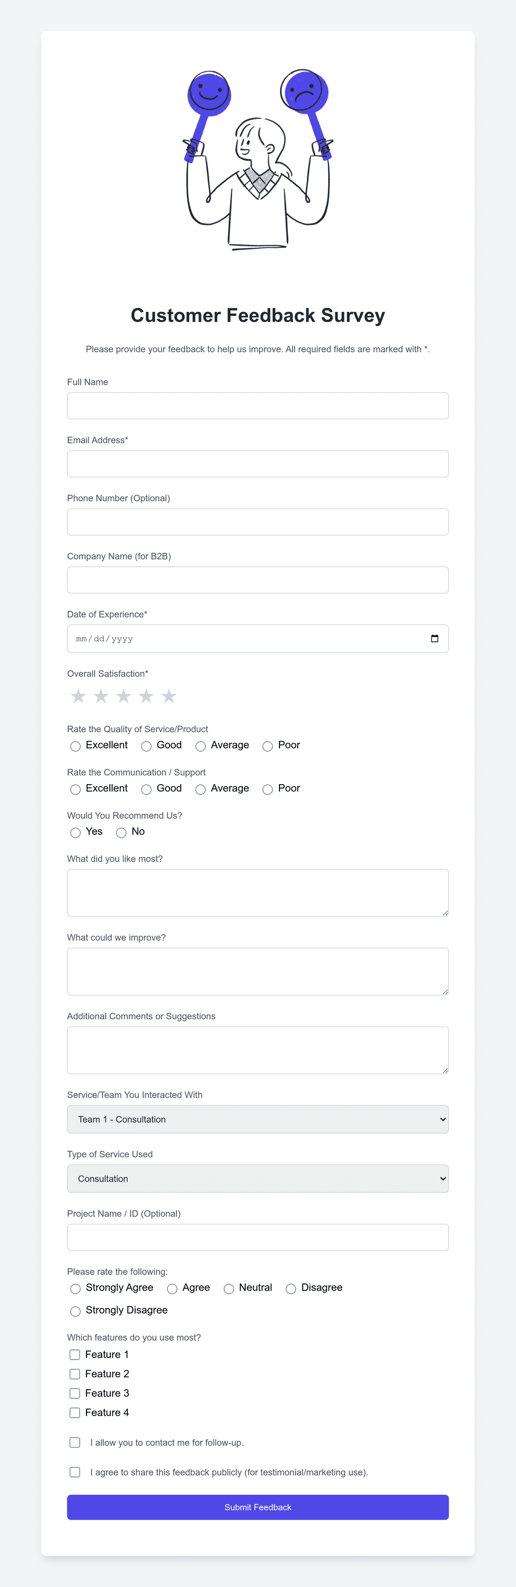Click the third star rating

tap(124, 696)
